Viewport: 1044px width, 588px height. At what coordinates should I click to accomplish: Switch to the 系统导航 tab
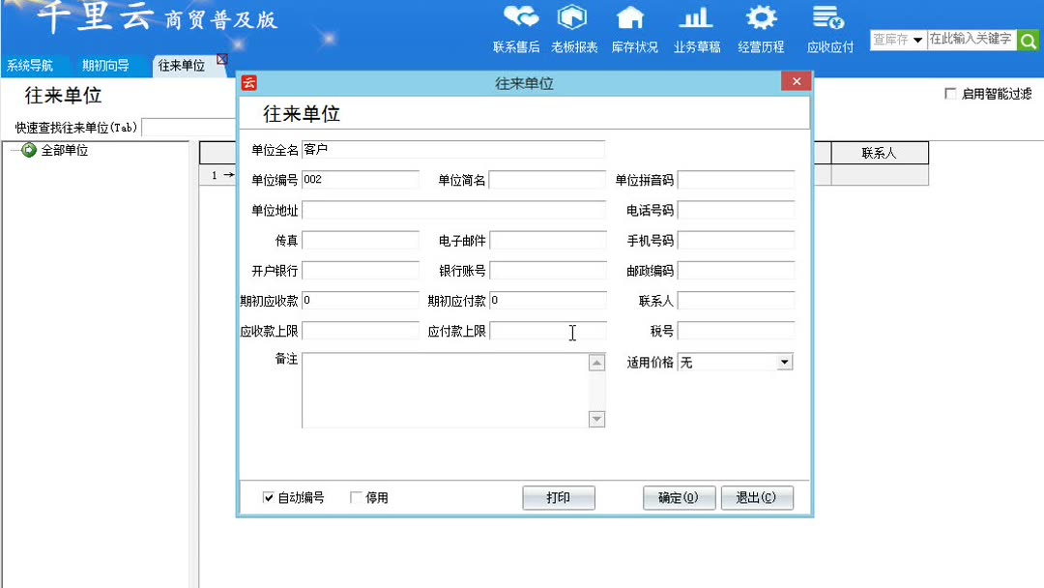(x=32, y=66)
